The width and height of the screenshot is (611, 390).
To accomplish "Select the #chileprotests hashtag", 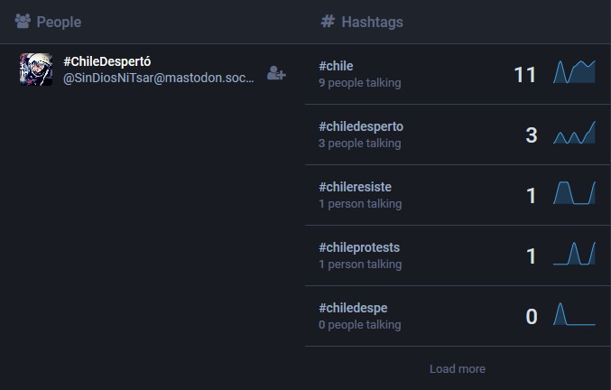I will (359, 247).
